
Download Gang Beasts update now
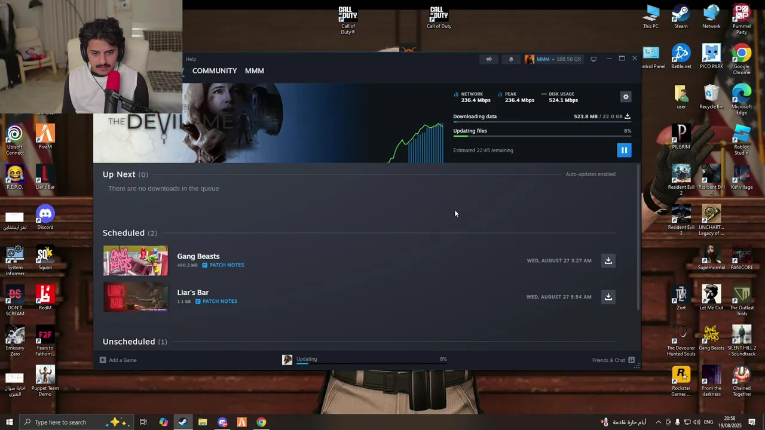[608, 260]
